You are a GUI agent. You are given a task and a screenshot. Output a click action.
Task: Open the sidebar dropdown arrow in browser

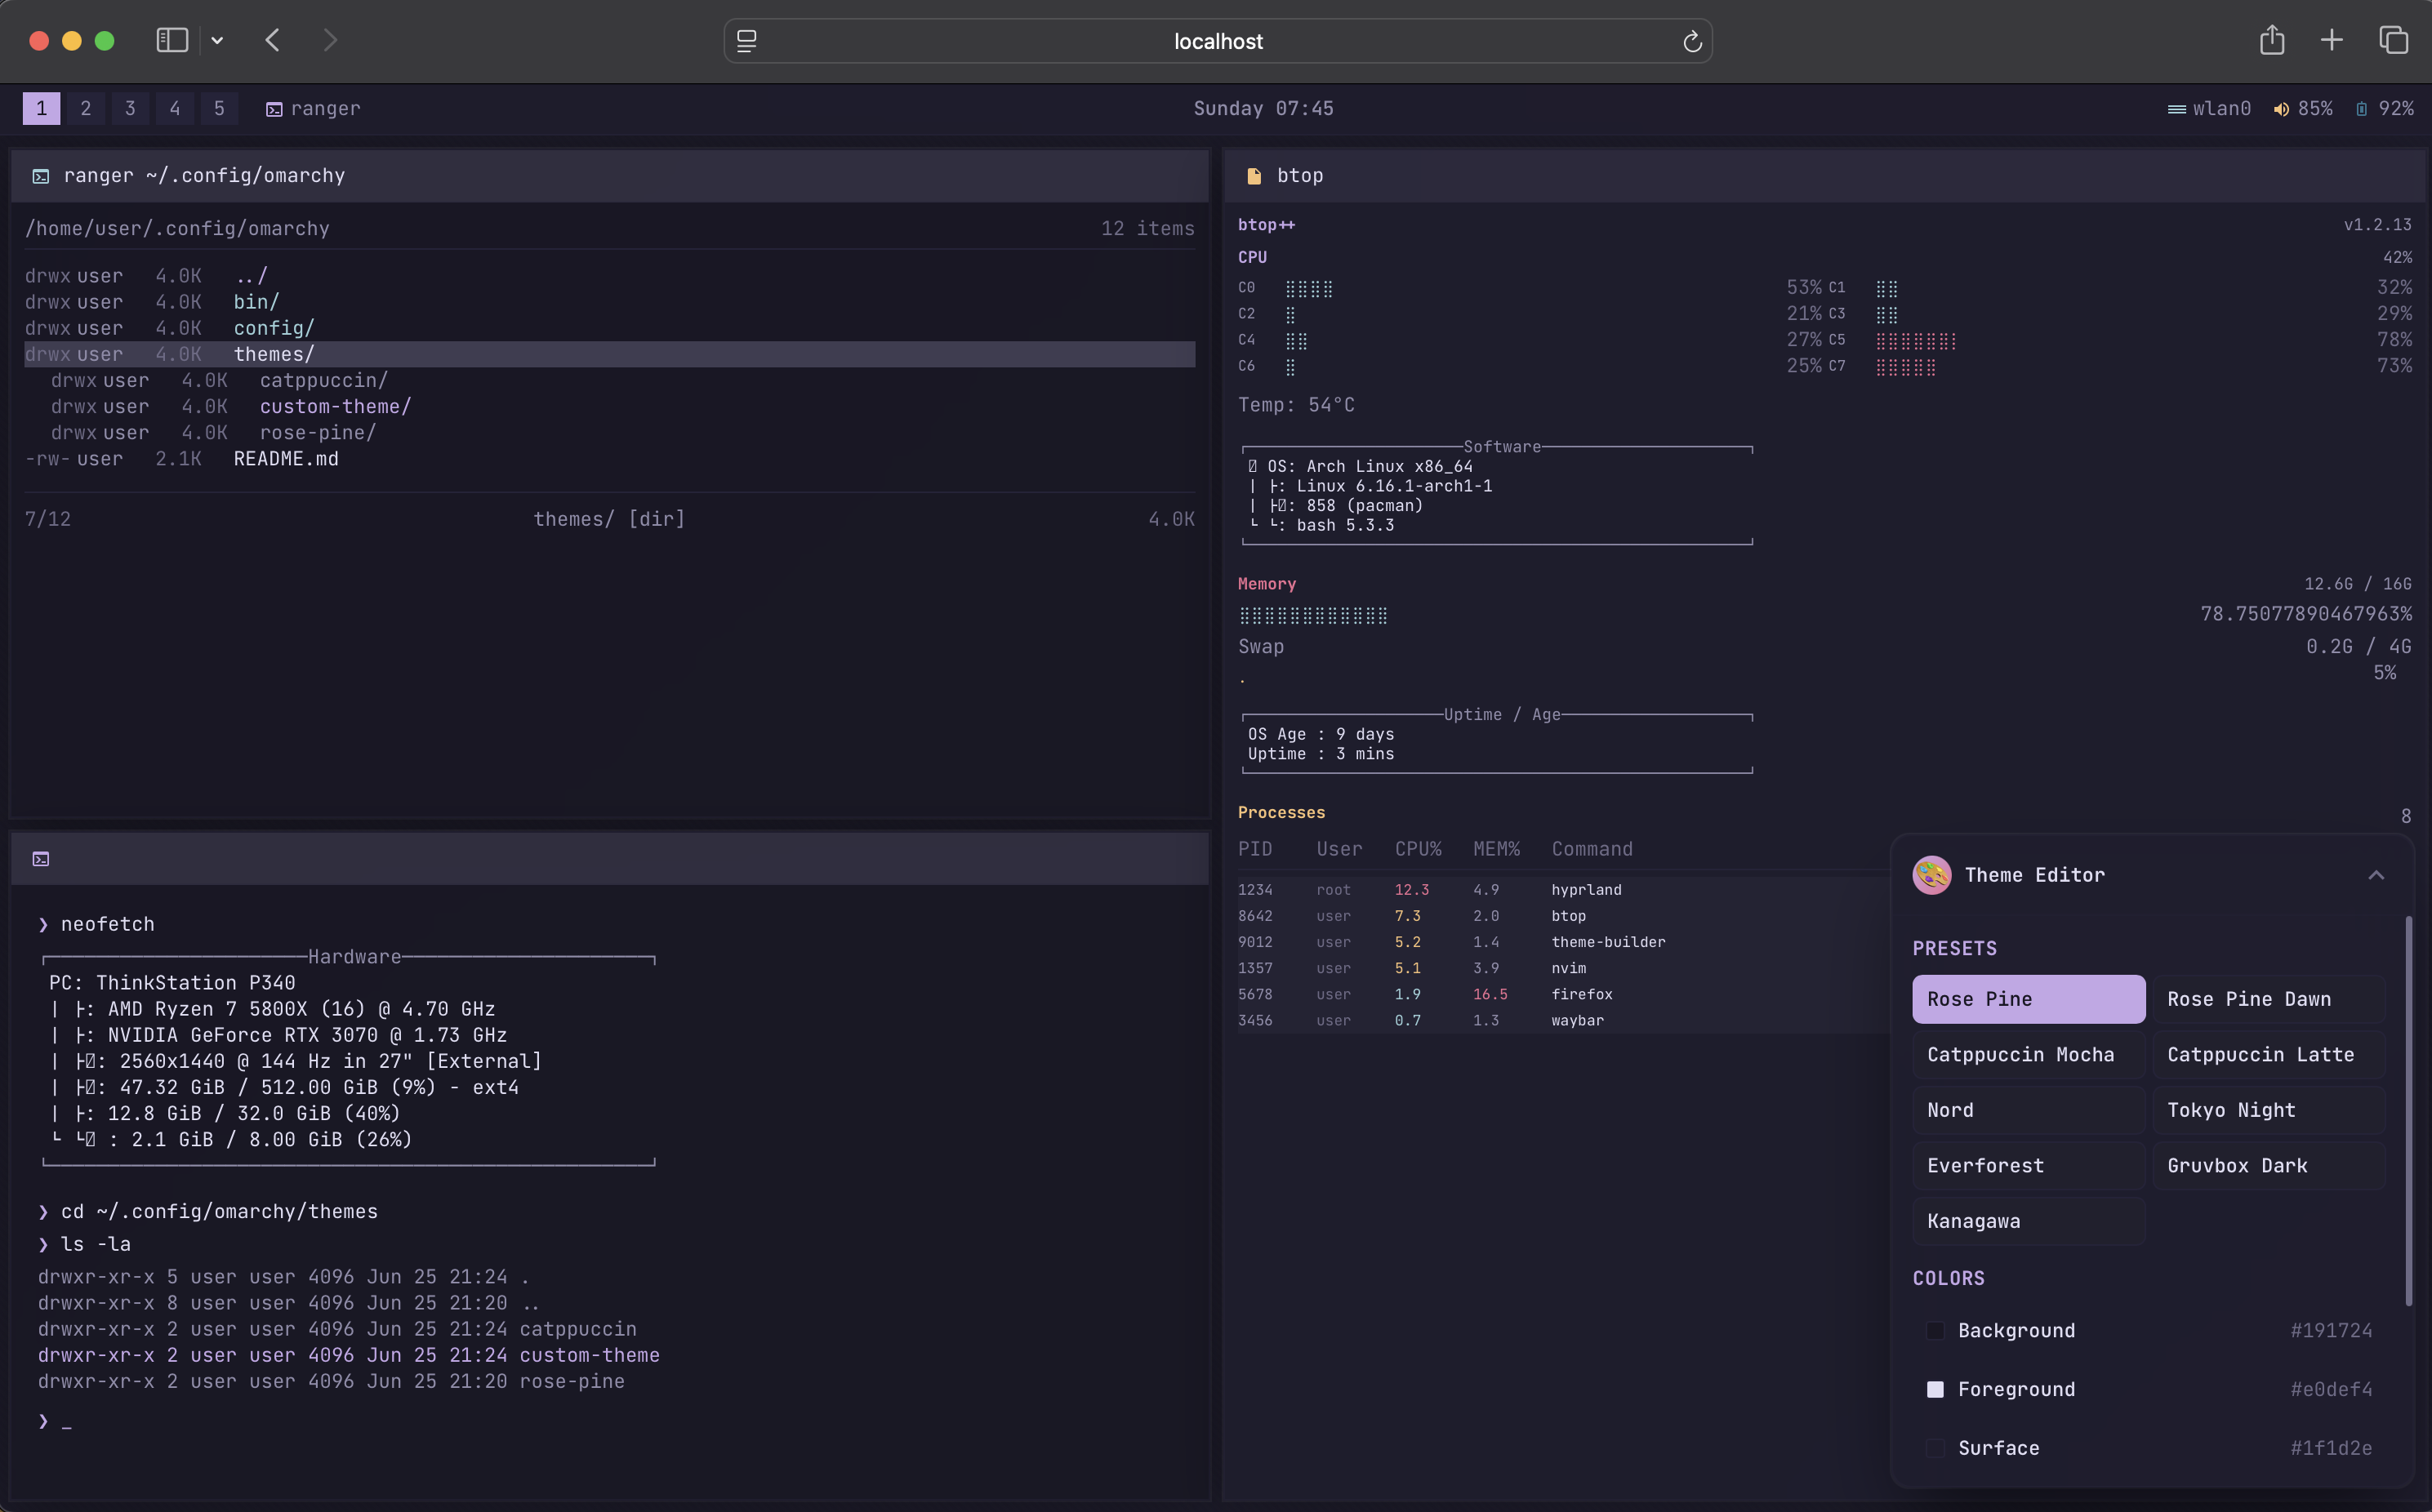coord(217,41)
